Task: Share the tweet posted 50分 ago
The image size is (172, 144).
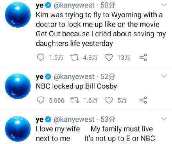Action: tap(143, 57)
